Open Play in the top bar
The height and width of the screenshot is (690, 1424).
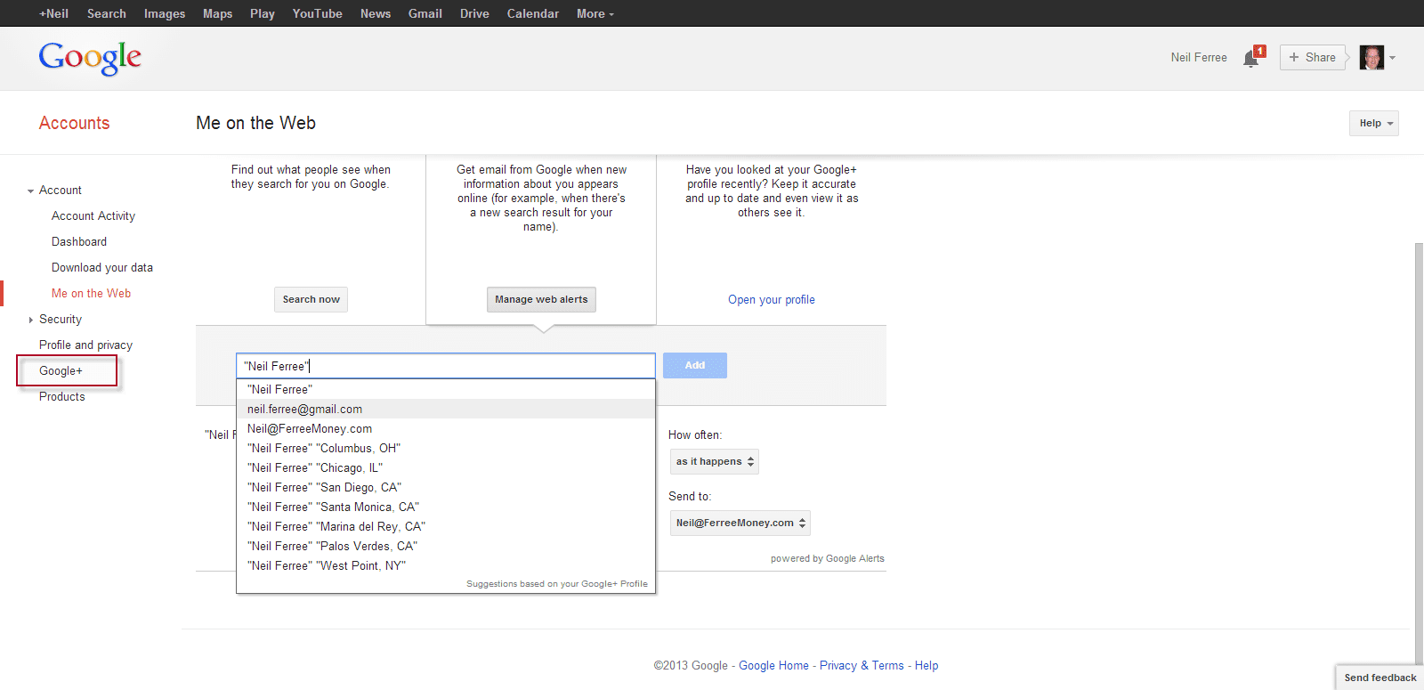(263, 13)
